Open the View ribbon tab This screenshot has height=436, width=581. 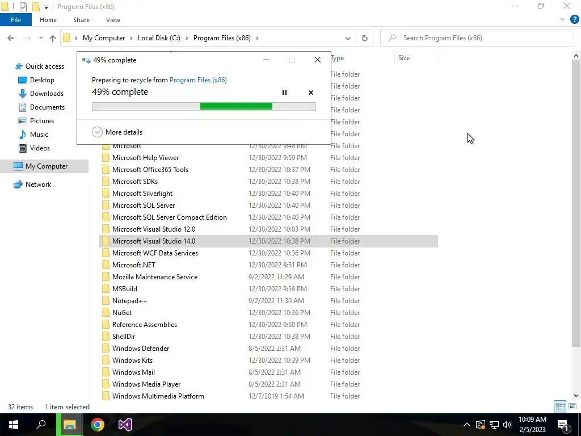[113, 20]
